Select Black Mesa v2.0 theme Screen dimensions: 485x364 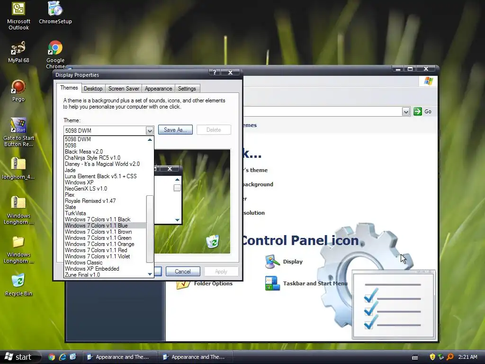[105, 152]
